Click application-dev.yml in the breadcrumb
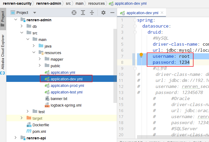The height and width of the screenshot is (142, 209). click(x=131, y=3)
